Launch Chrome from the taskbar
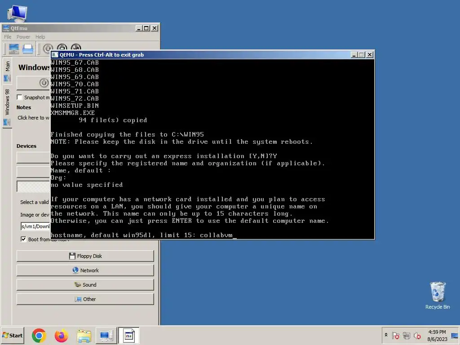The width and height of the screenshot is (460, 345). (x=39, y=336)
